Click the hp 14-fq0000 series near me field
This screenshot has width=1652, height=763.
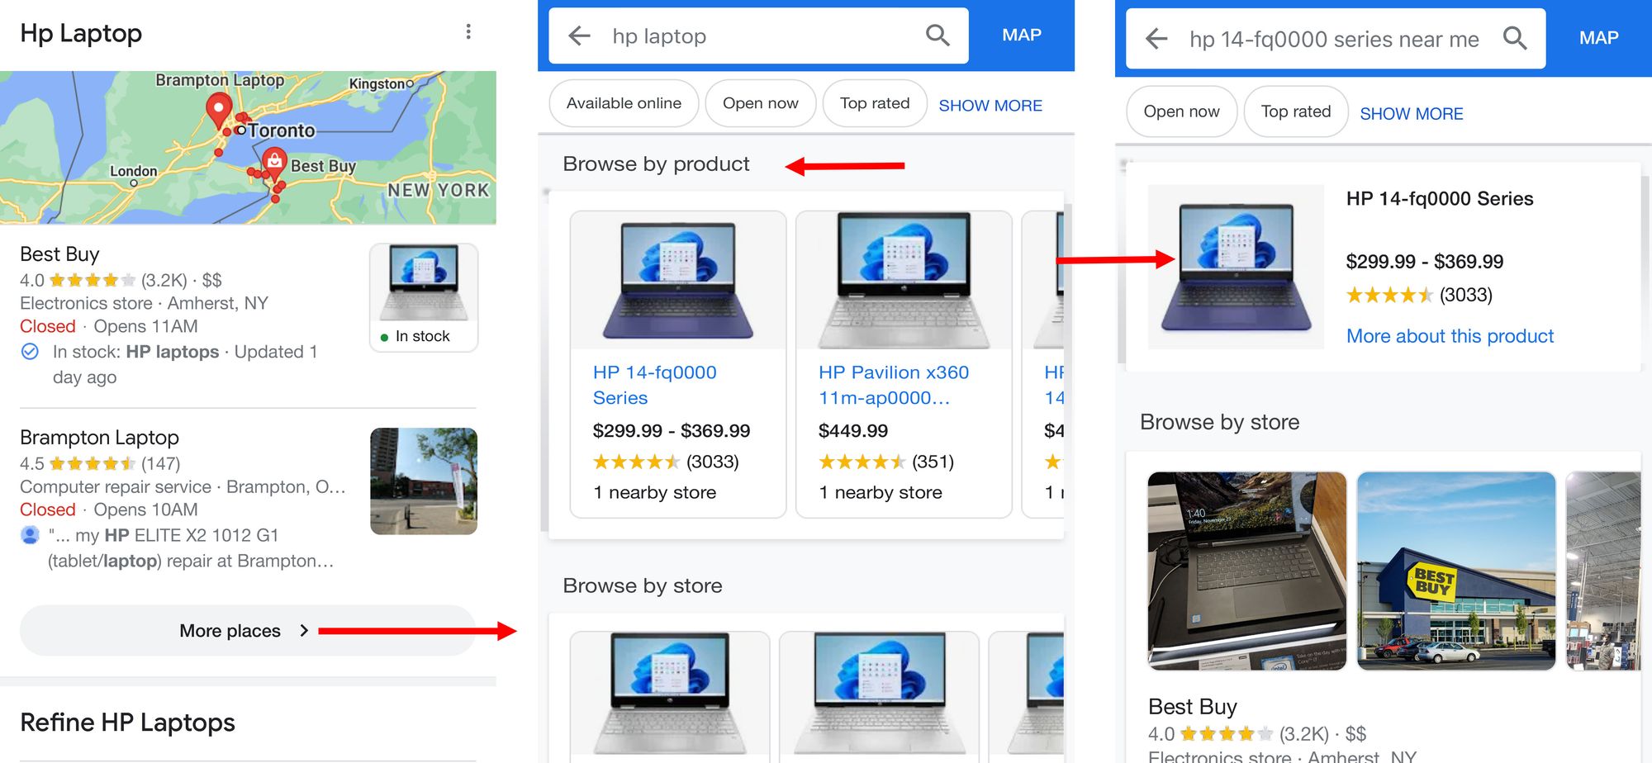[1336, 38]
